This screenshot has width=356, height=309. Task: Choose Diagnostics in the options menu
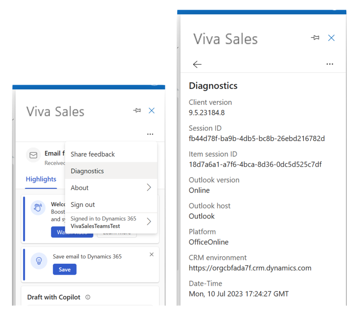(111, 171)
